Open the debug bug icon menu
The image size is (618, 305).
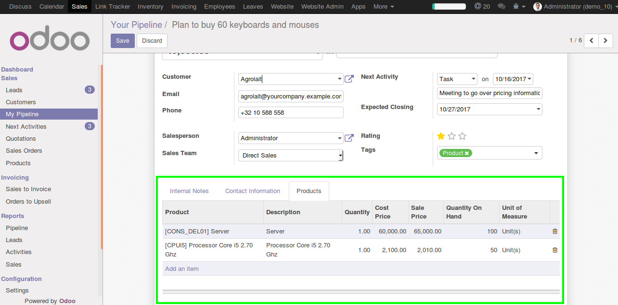coord(518,7)
